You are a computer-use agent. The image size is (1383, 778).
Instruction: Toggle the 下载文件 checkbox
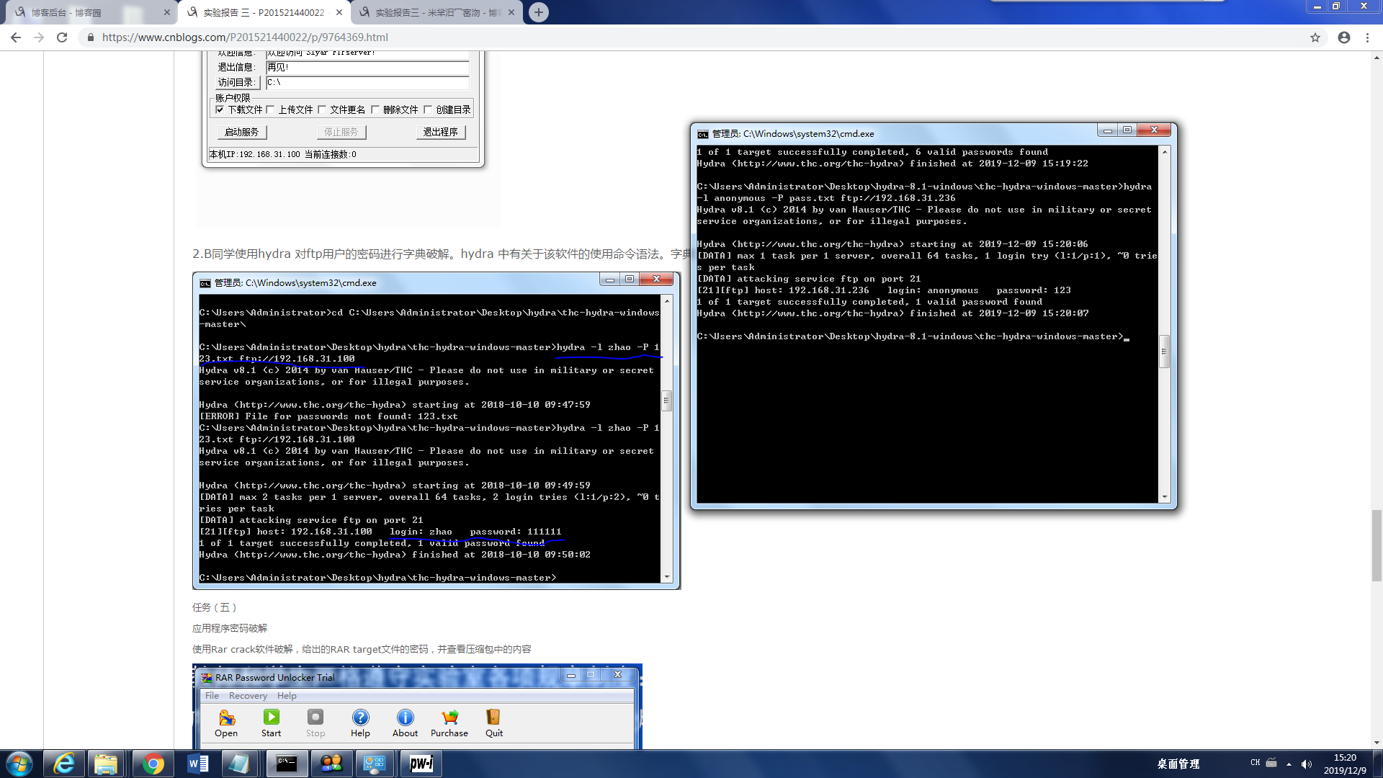point(220,109)
